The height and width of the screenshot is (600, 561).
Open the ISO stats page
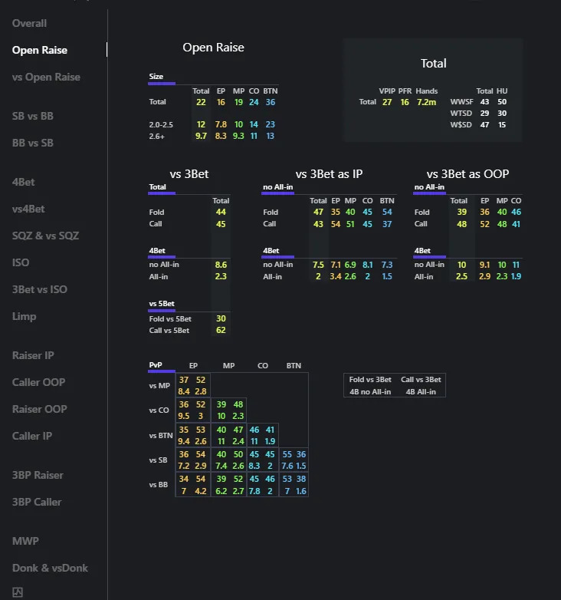pos(21,262)
